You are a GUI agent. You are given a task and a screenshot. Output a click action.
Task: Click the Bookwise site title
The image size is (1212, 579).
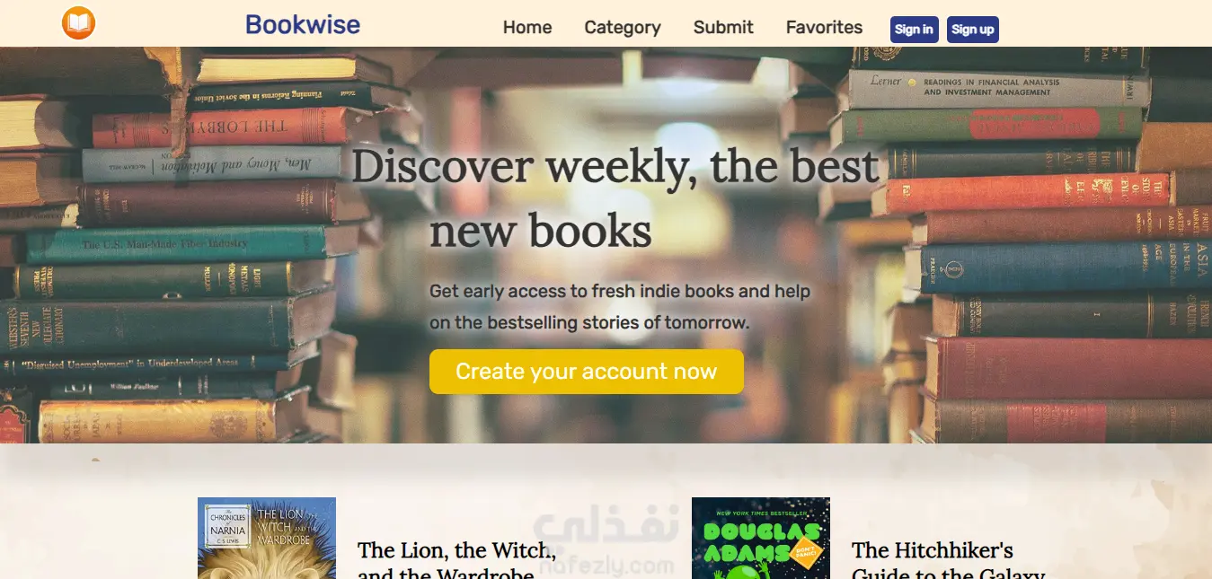pyautogui.click(x=303, y=25)
